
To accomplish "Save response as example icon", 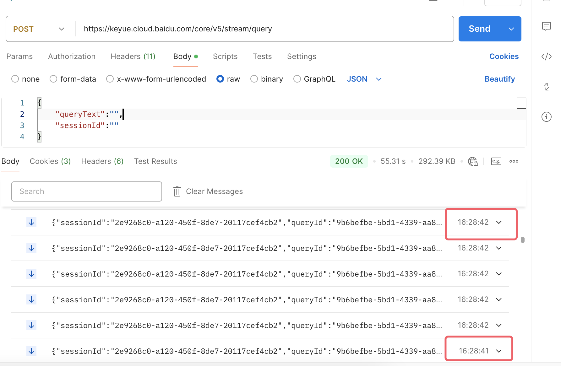I will click(496, 161).
